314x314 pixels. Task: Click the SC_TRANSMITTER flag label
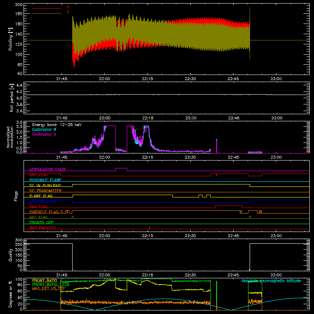(46, 191)
